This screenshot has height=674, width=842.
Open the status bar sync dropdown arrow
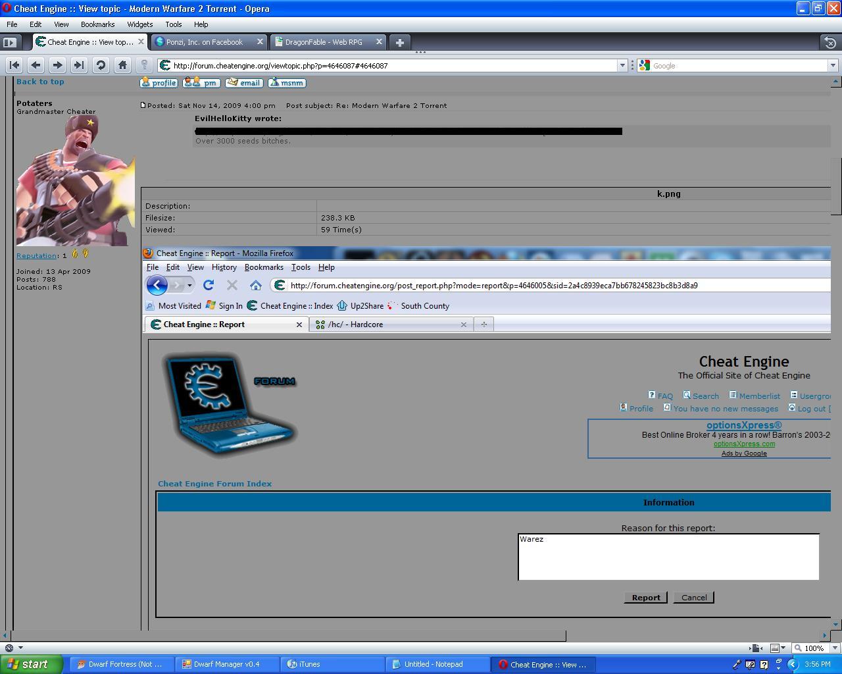[20, 648]
